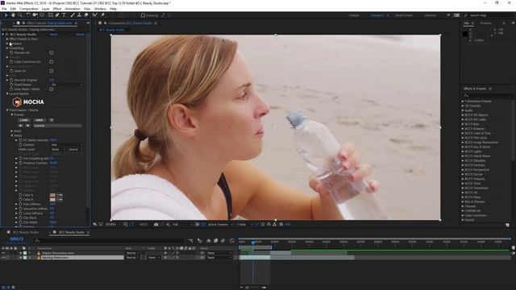Image resolution: width=516 pixels, height=290 pixels.
Task: Open the Animation menu
Action: point(73,9)
